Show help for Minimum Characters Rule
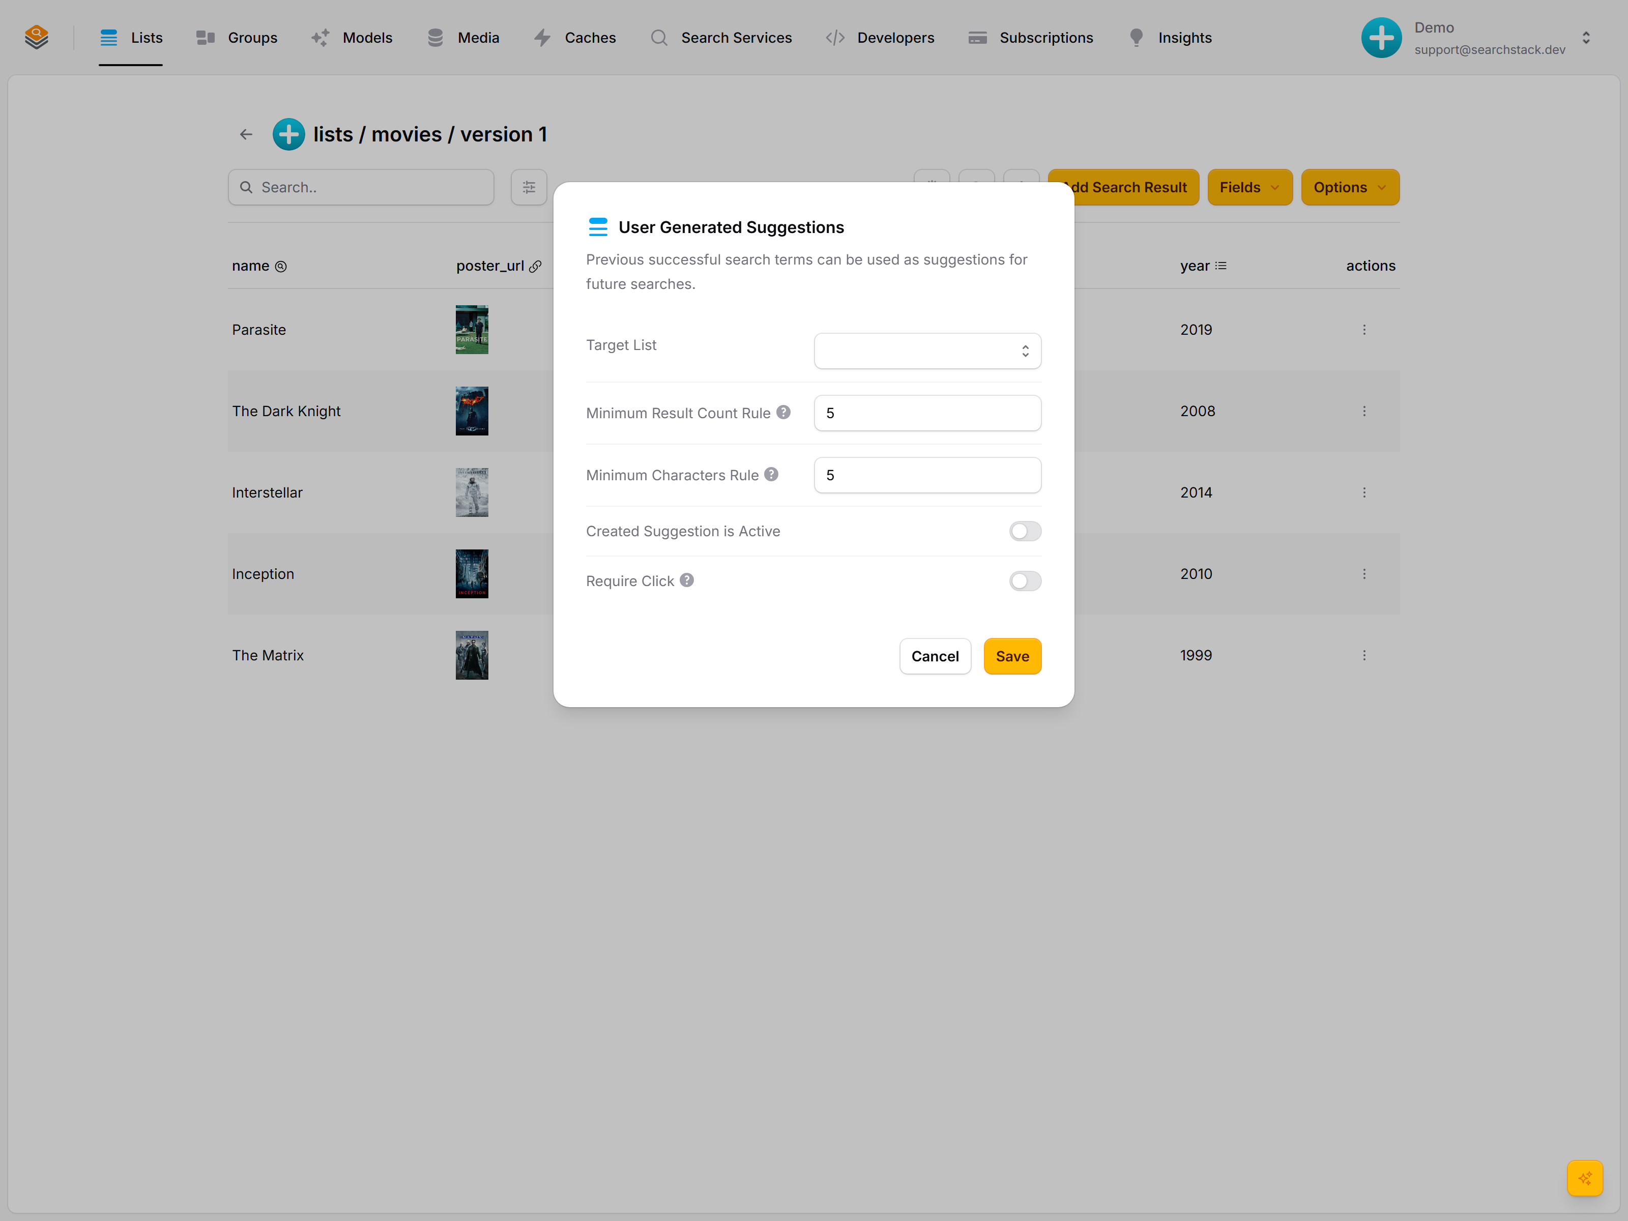Image resolution: width=1628 pixels, height=1221 pixels. click(x=771, y=475)
